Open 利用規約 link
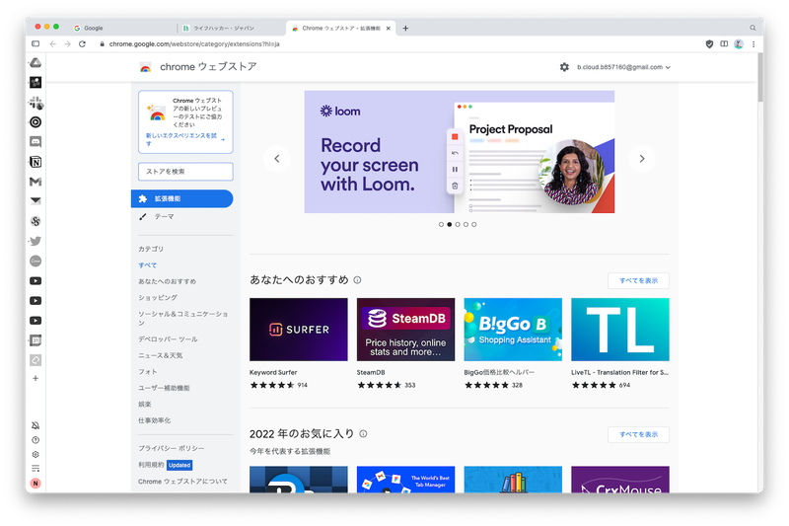Image resolution: width=789 pixels, height=526 pixels. [151, 465]
